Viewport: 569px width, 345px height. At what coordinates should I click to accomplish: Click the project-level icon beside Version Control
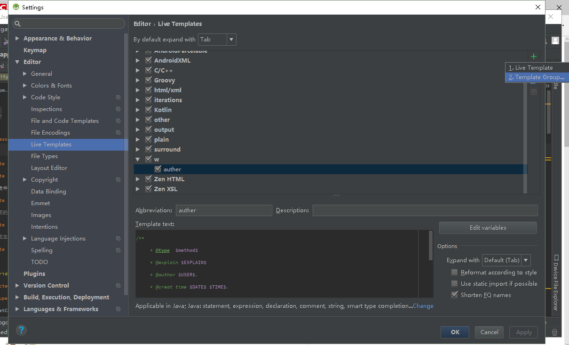[118, 286]
